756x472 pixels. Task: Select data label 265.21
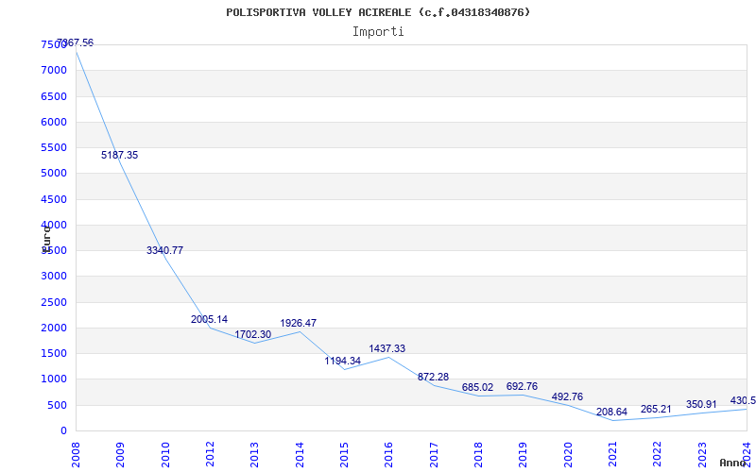[656, 410]
